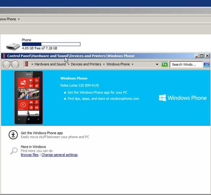The image size is (211, 195).
Task: Click the Phone storage capacity bar
Action: click(51, 44)
